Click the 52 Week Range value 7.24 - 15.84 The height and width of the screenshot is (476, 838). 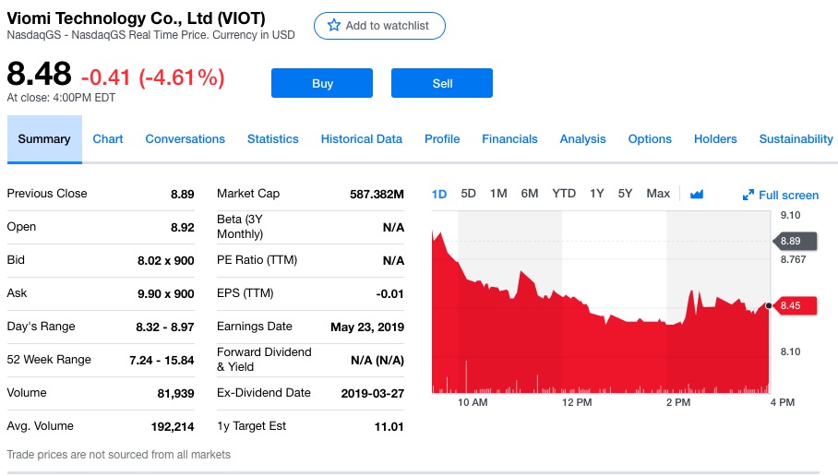[162, 360]
